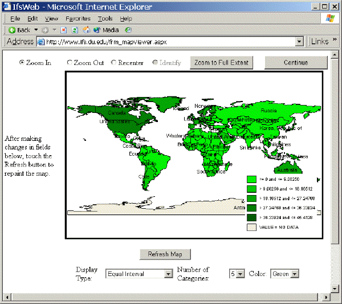Click the Windows flag logo
This screenshot has width=342, height=304.
coord(330,18)
